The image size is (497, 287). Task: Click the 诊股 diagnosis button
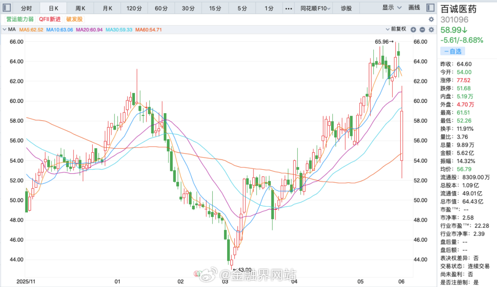[x=347, y=8]
